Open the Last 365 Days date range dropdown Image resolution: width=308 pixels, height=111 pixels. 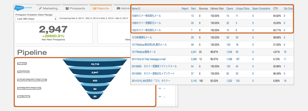pos(36,19)
